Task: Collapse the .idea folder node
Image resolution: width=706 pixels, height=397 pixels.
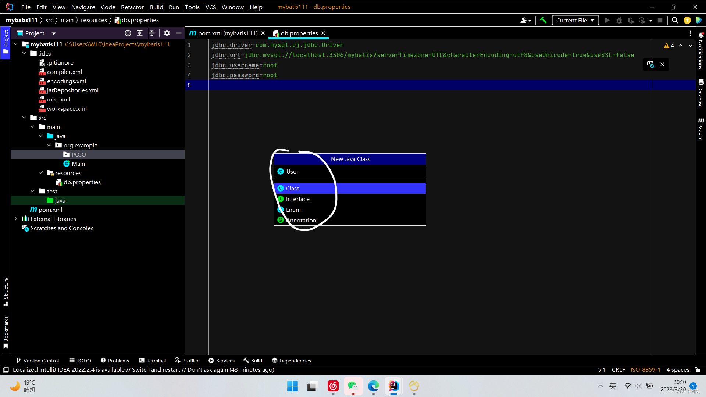Action: click(24, 53)
